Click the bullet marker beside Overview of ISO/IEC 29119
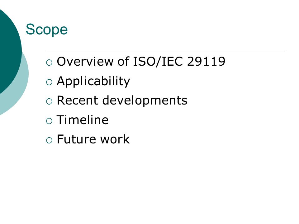299x224 pixels. [49, 63]
